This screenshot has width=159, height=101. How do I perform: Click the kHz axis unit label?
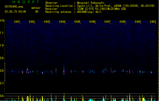coord(2,20)
